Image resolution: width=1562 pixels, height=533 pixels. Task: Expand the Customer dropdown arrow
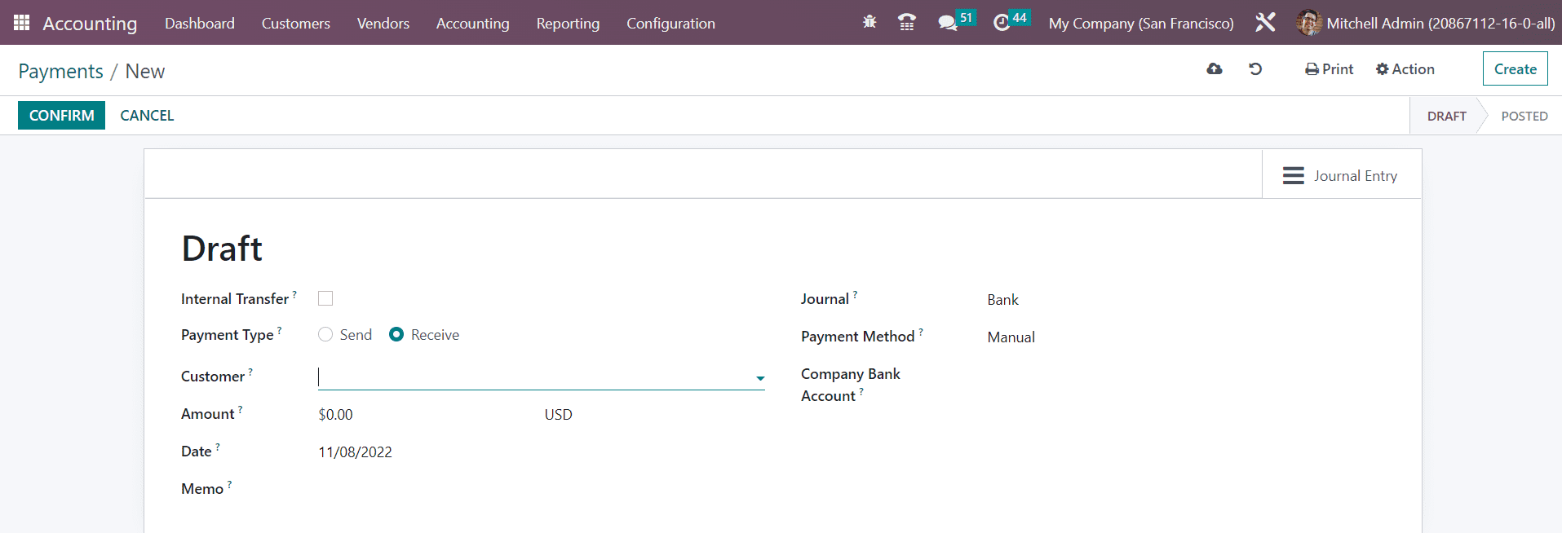(760, 378)
